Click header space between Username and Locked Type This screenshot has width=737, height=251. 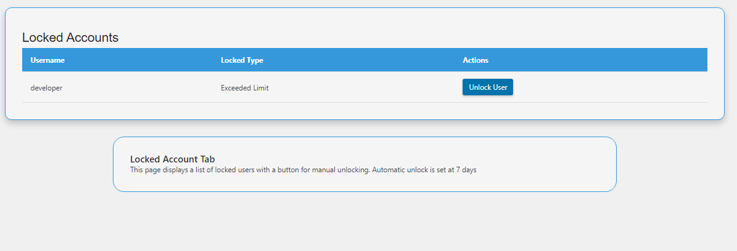(x=142, y=60)
